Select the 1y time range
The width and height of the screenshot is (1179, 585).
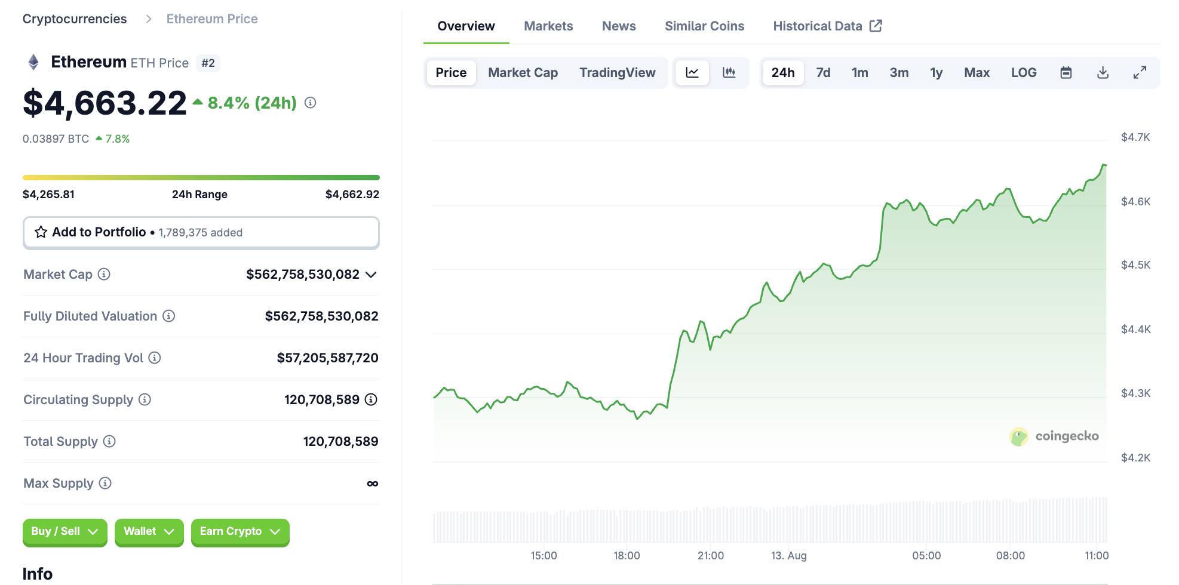coord(936,73)
